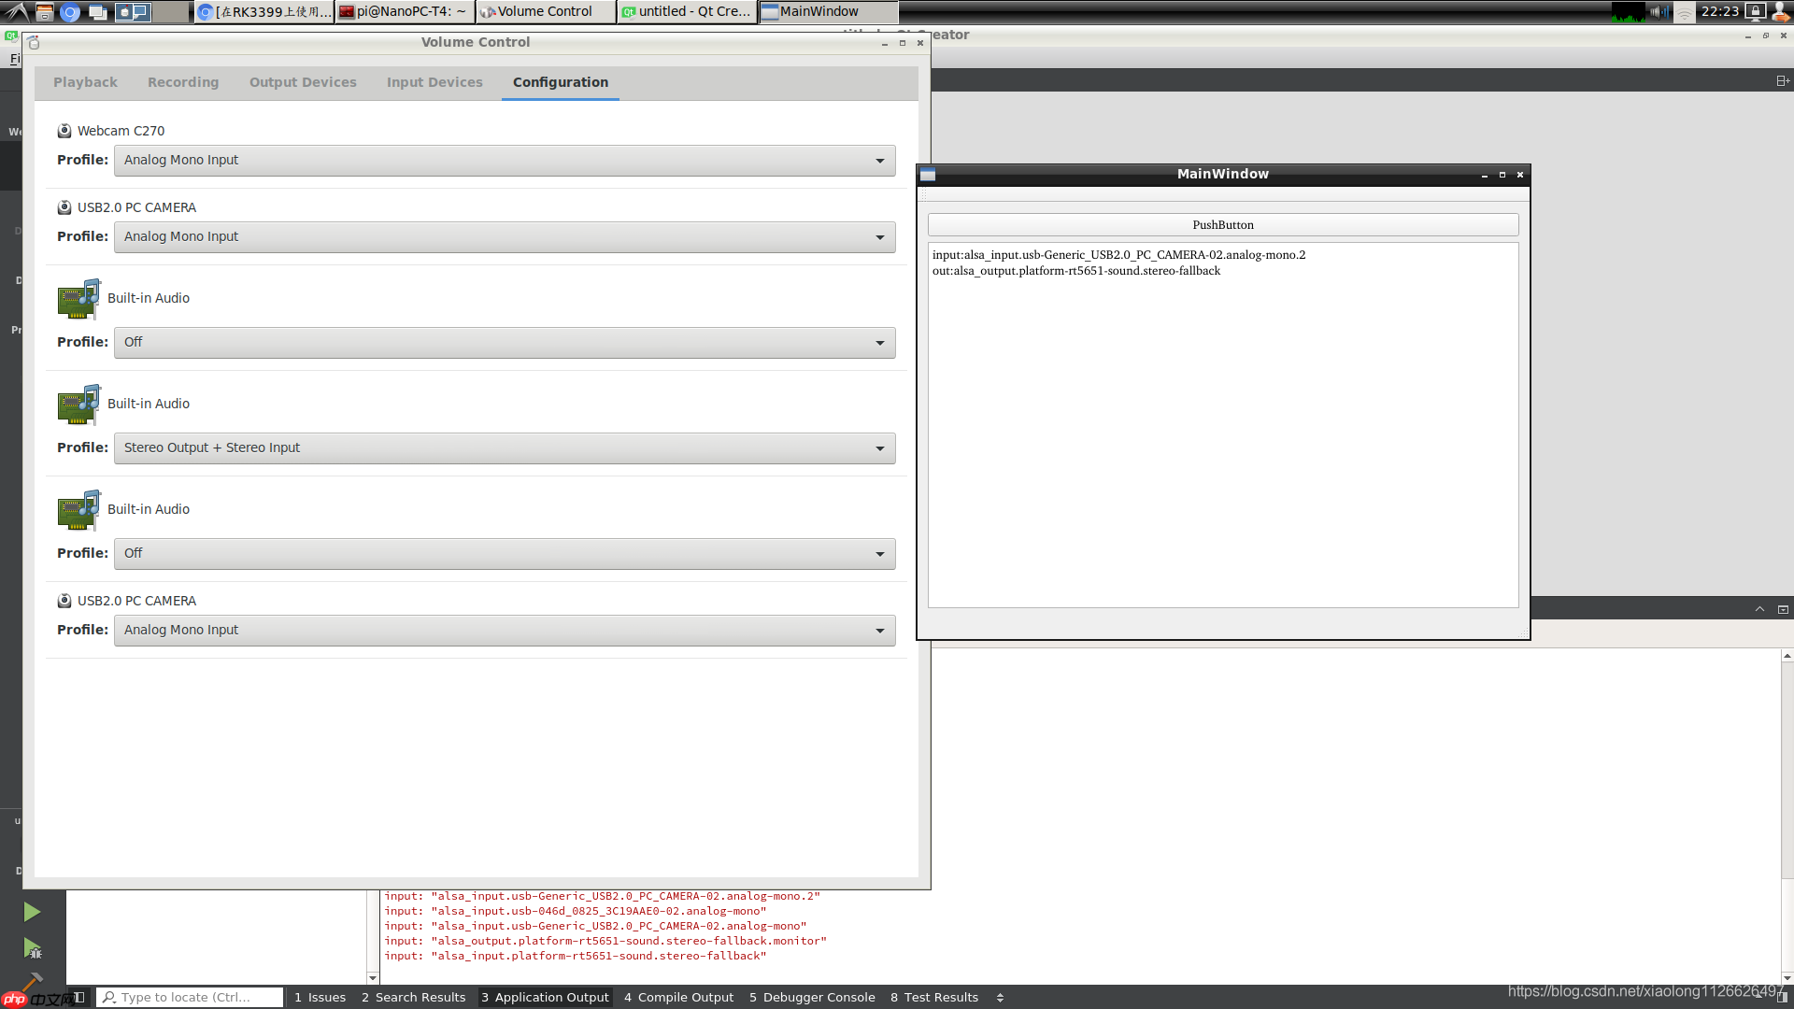
Task: Open the Compile Output pane
Action: pyautogui.click(x=678, y=997)
